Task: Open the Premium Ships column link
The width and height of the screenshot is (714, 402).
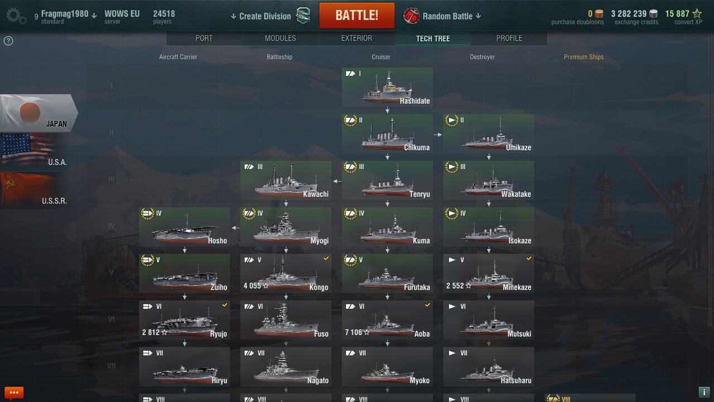Action: point(583,57)
